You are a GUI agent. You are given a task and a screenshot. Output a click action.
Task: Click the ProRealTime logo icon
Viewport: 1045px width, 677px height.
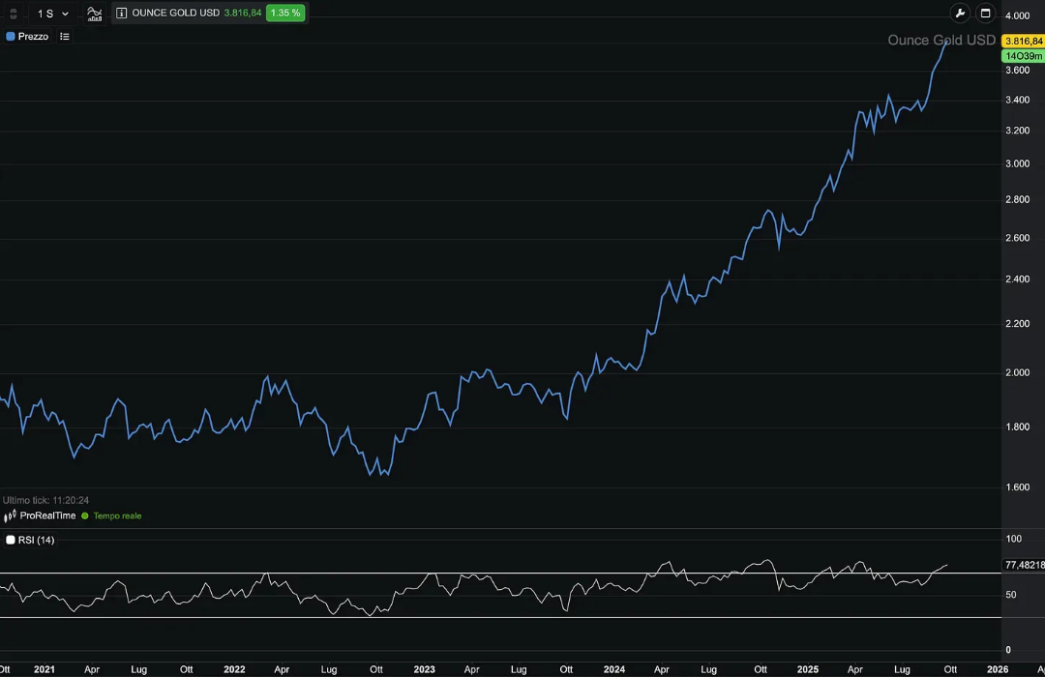[10, 516]
